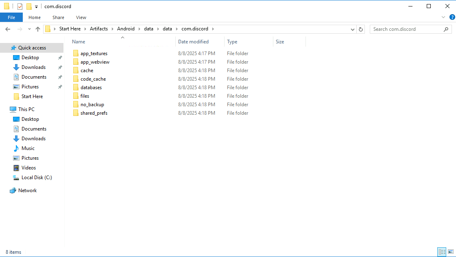Expand the ribbon with the chevron

[x=443, y=17]
